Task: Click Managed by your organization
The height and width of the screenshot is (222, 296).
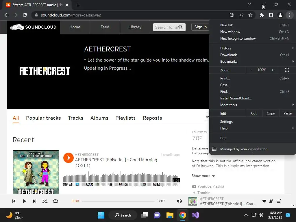Action: (x=253, y=149)
